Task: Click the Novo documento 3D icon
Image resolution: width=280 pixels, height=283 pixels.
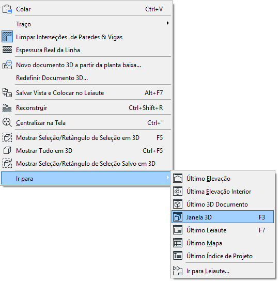Action: pos(7,65)
